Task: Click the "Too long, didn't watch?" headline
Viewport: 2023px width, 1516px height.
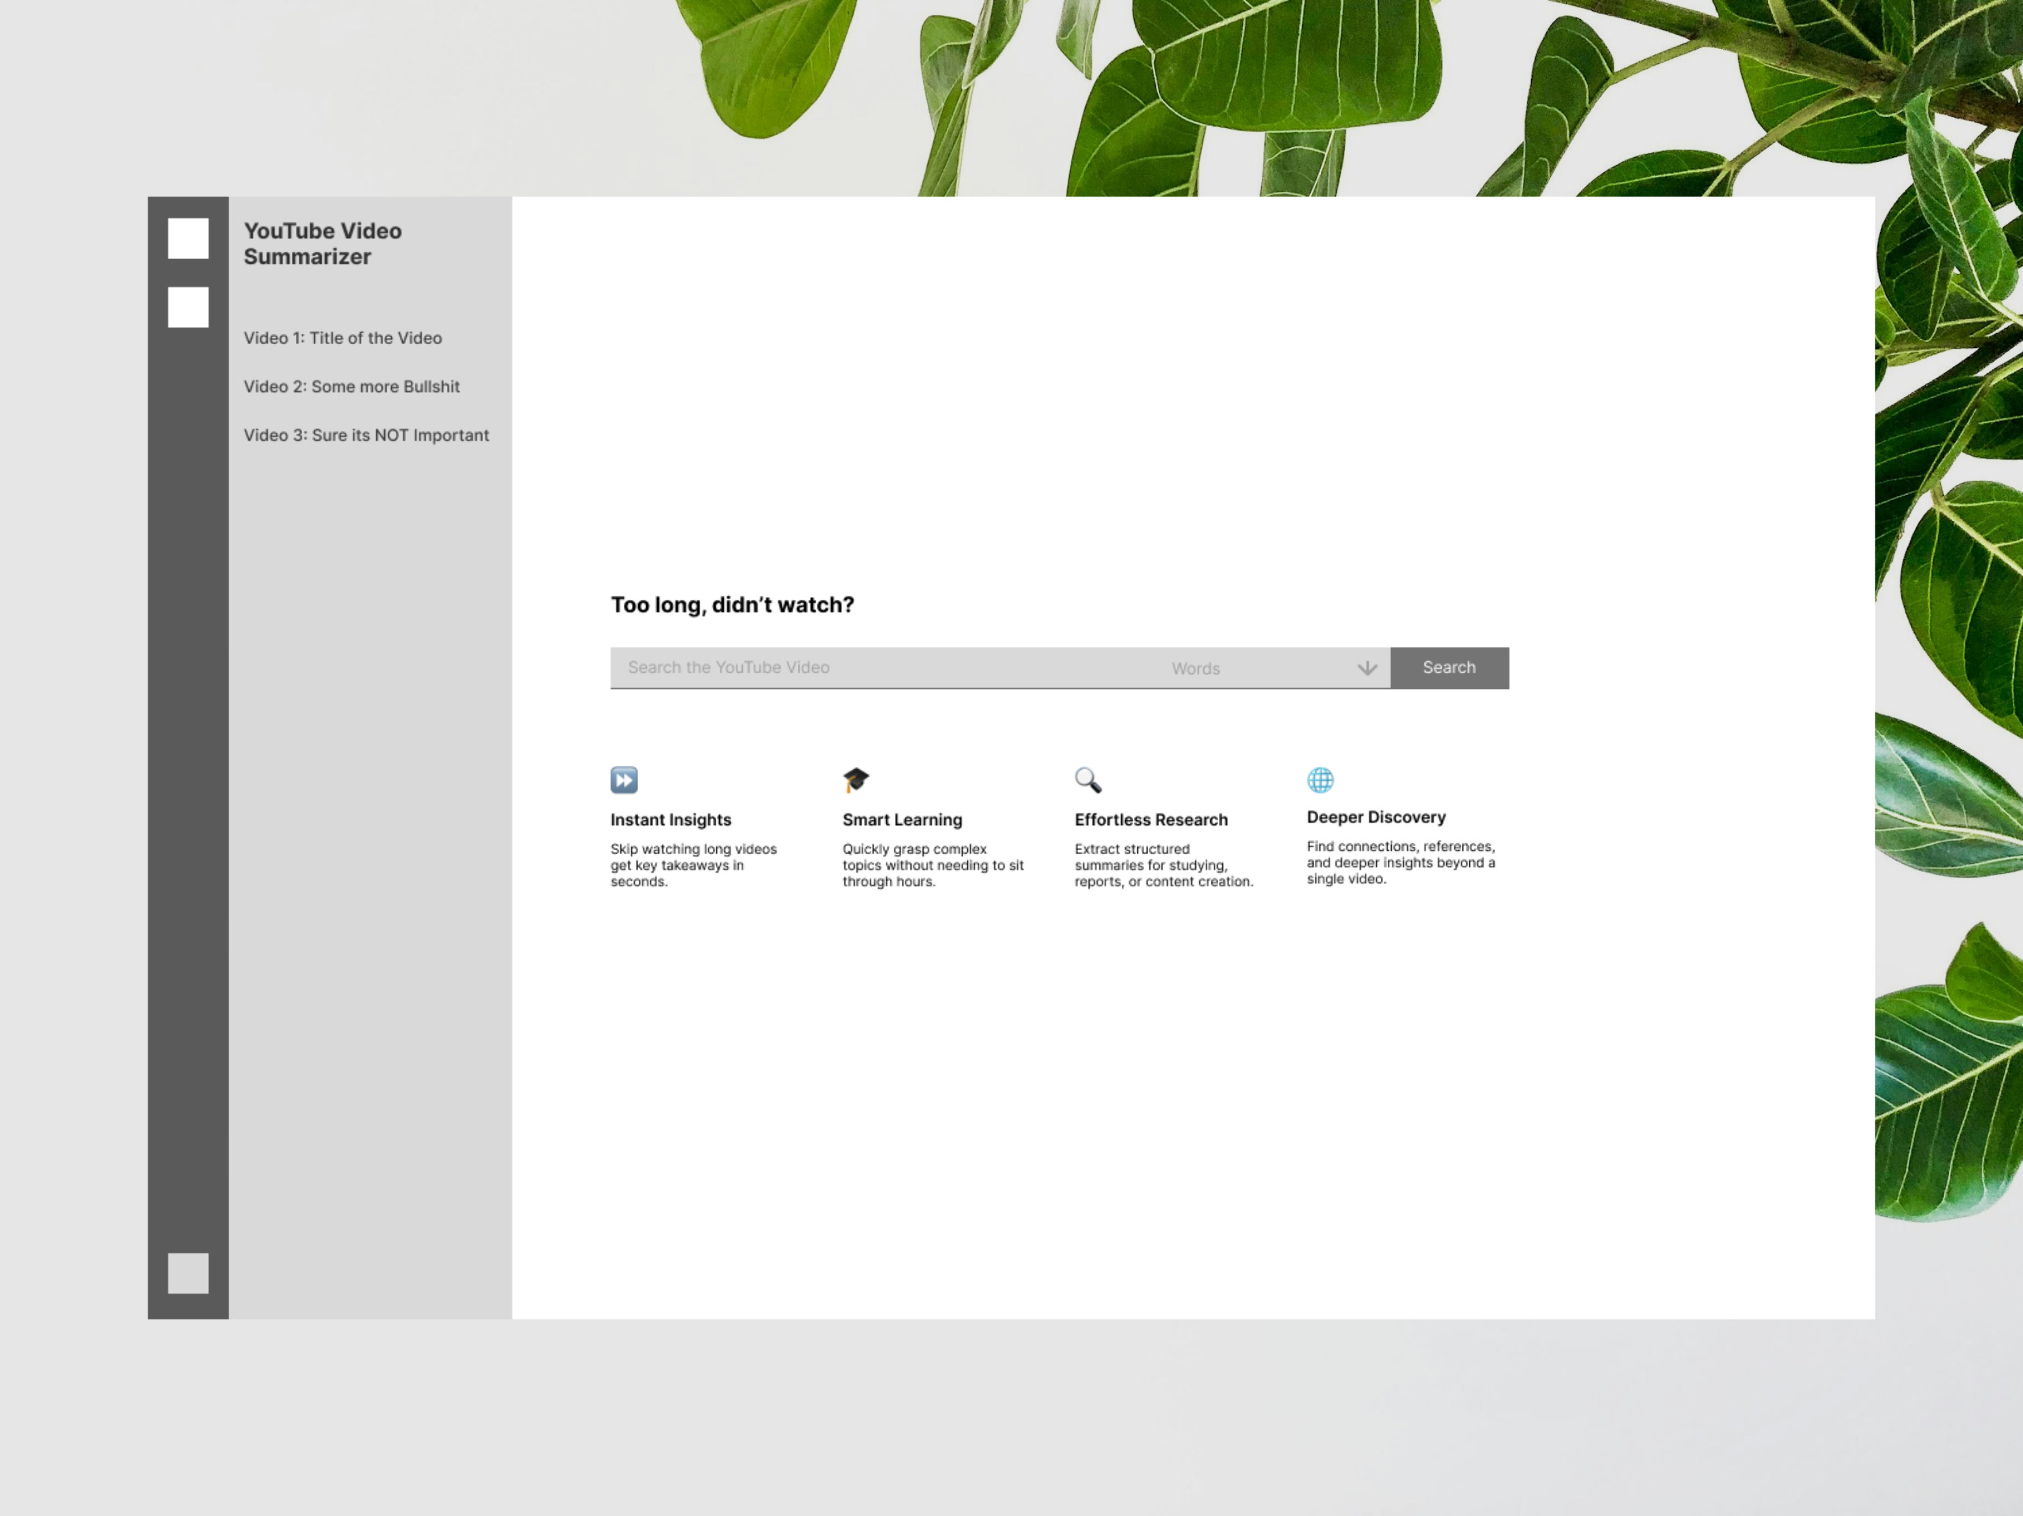Action: tap(732, 605)
